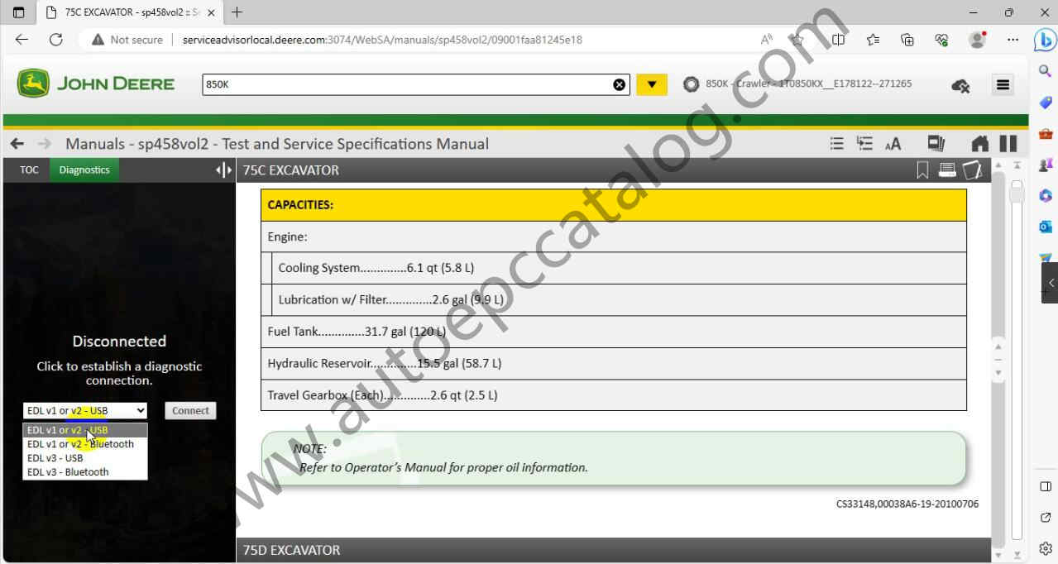
Task: Open Edge Settings and more ellipsis
Action: (x=1013, y=40)
